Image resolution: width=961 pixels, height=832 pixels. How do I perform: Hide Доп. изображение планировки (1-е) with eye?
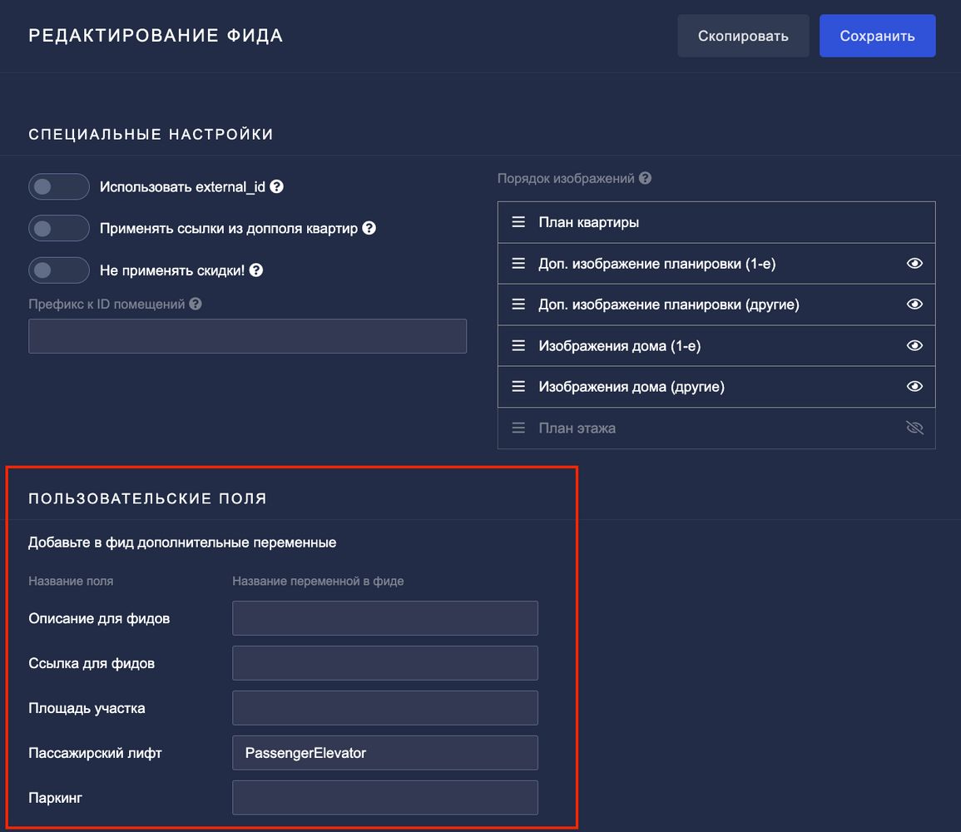click(914, 264)
